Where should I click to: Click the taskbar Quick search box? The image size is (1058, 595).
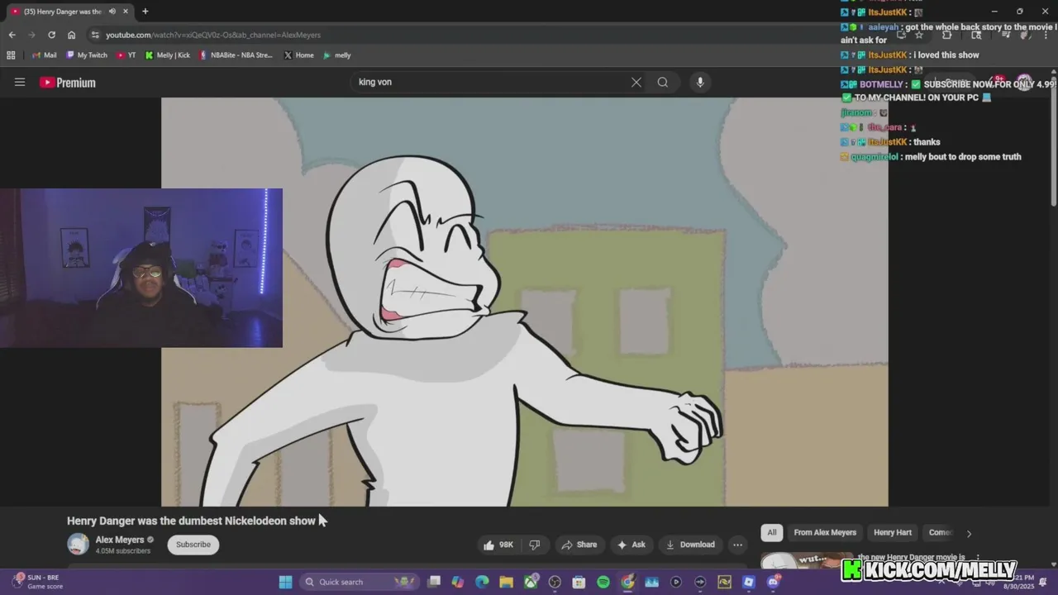pyautogui.click(x=360, y=582)
